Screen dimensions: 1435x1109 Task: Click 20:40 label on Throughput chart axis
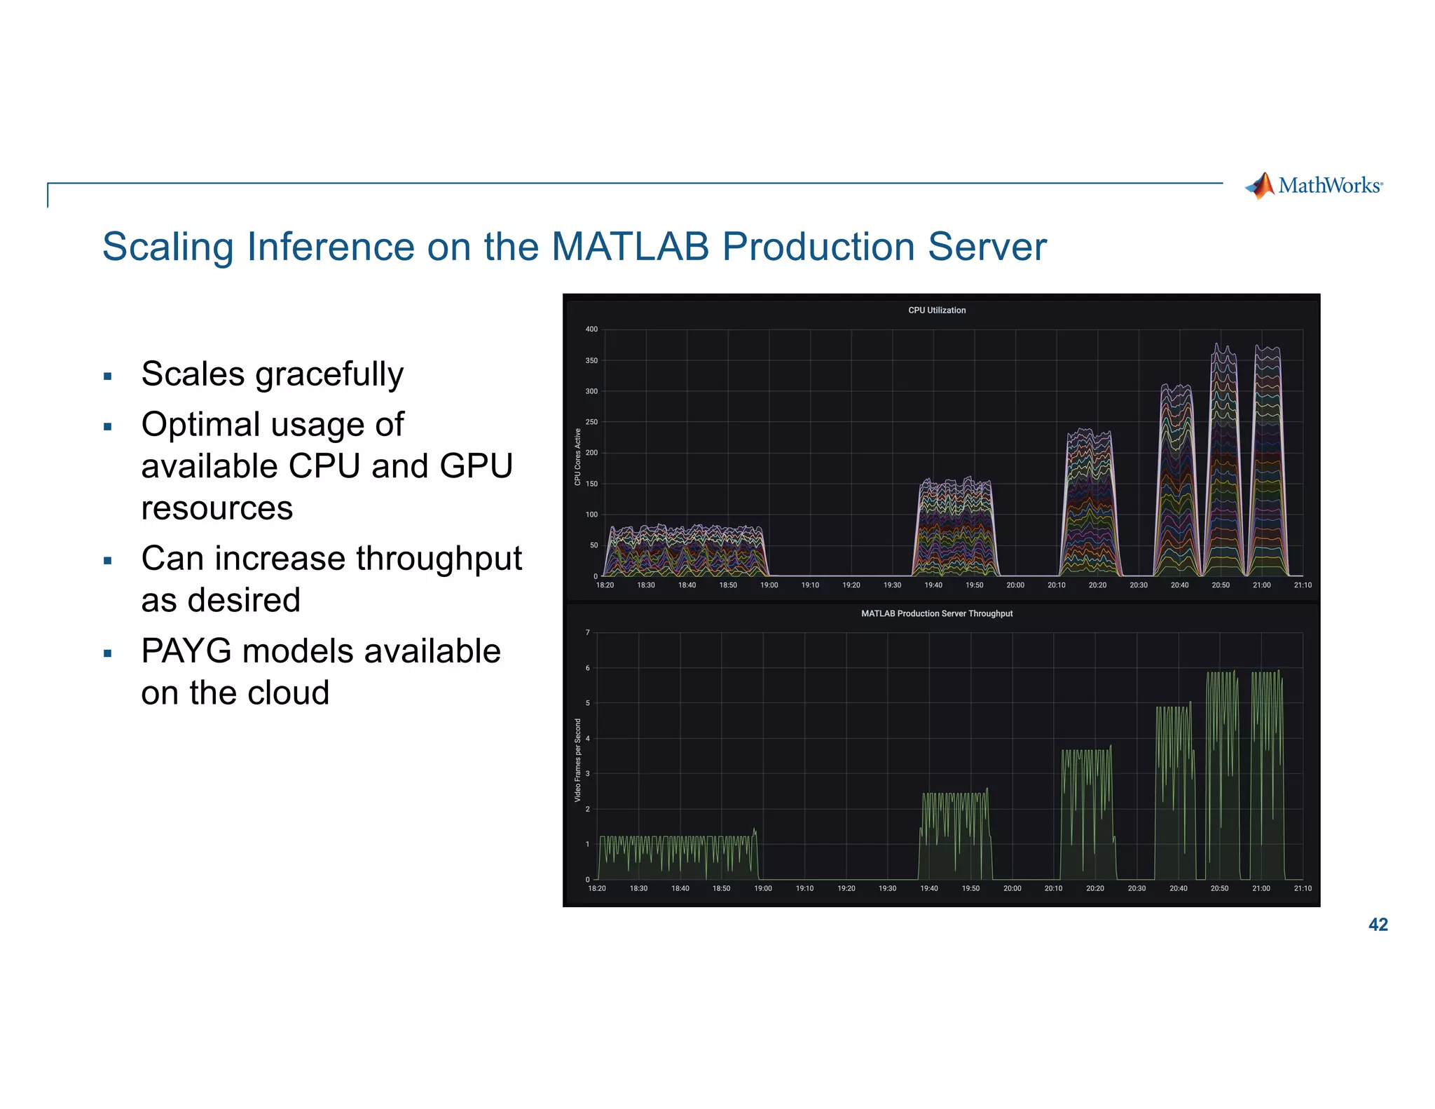[1179, 889]
